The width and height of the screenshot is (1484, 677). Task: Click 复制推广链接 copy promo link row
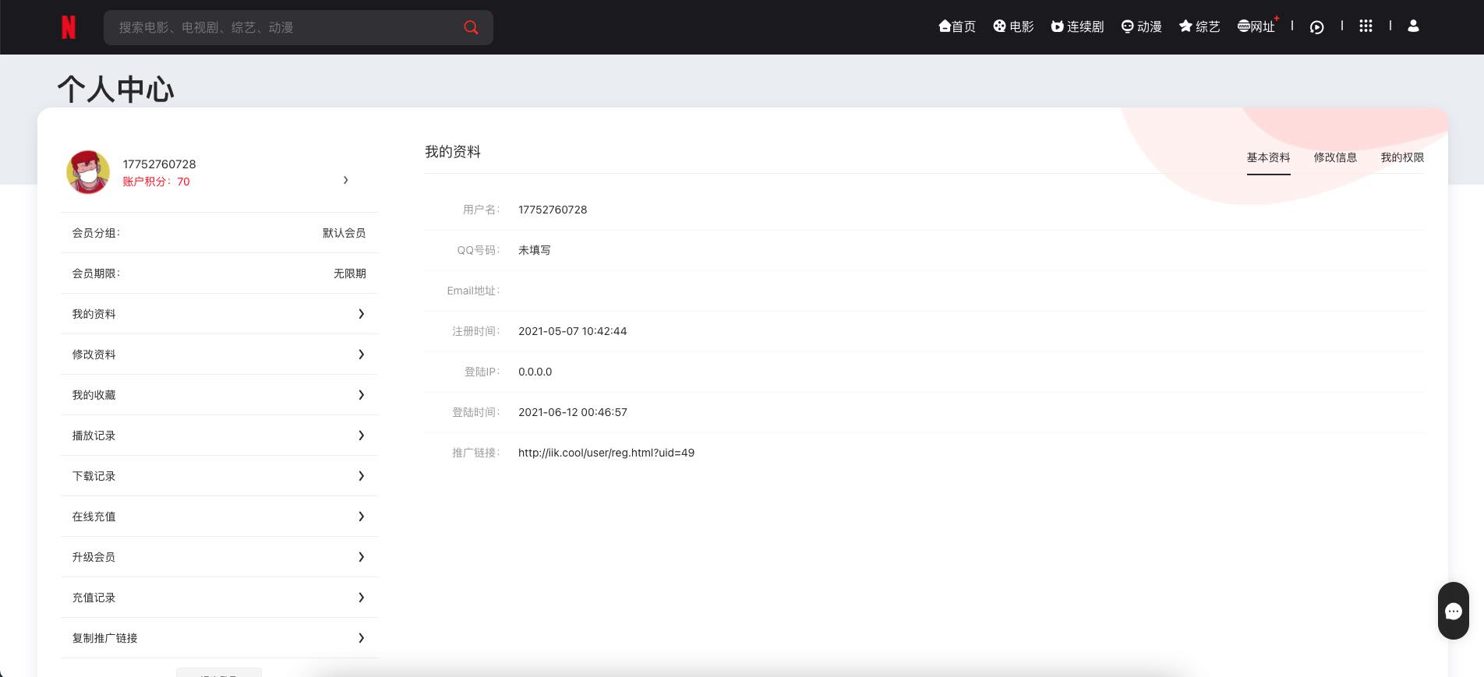219,638
